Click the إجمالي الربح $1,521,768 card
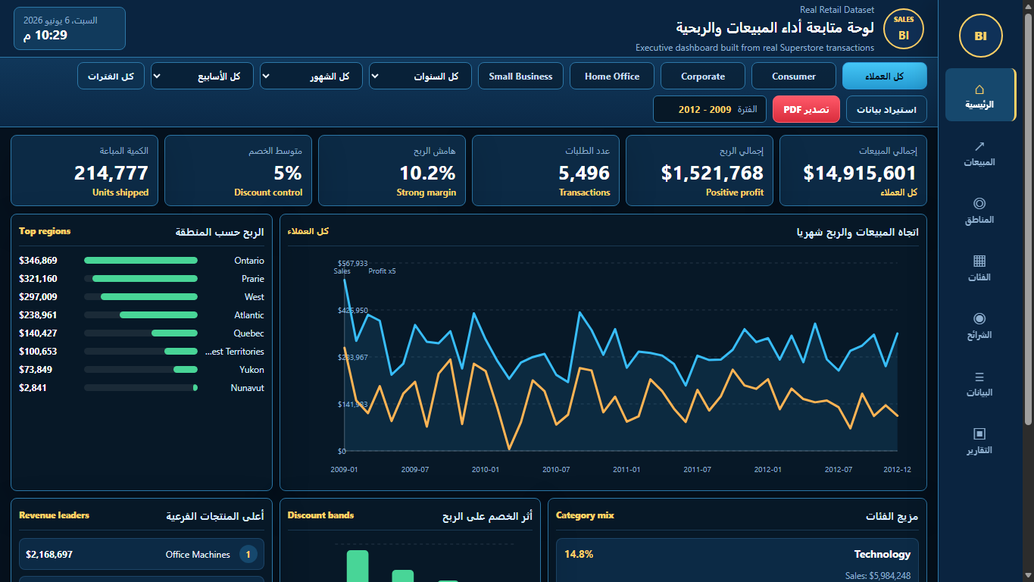This screenshot has width=1034, height=582. click(x=699, y=171)
